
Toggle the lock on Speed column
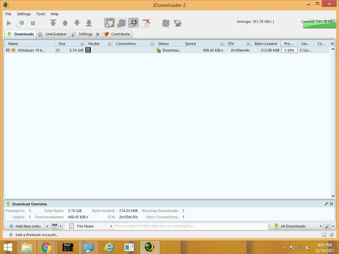point(221,44)
